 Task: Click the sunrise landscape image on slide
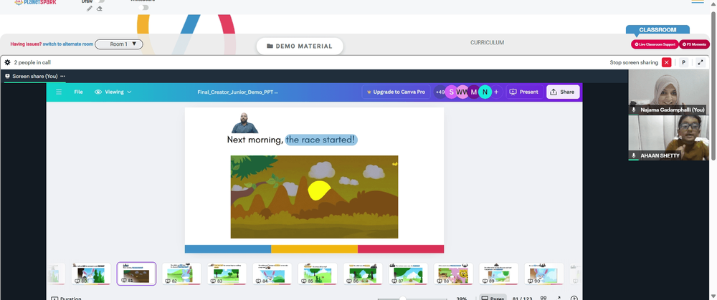coord(314,197)
